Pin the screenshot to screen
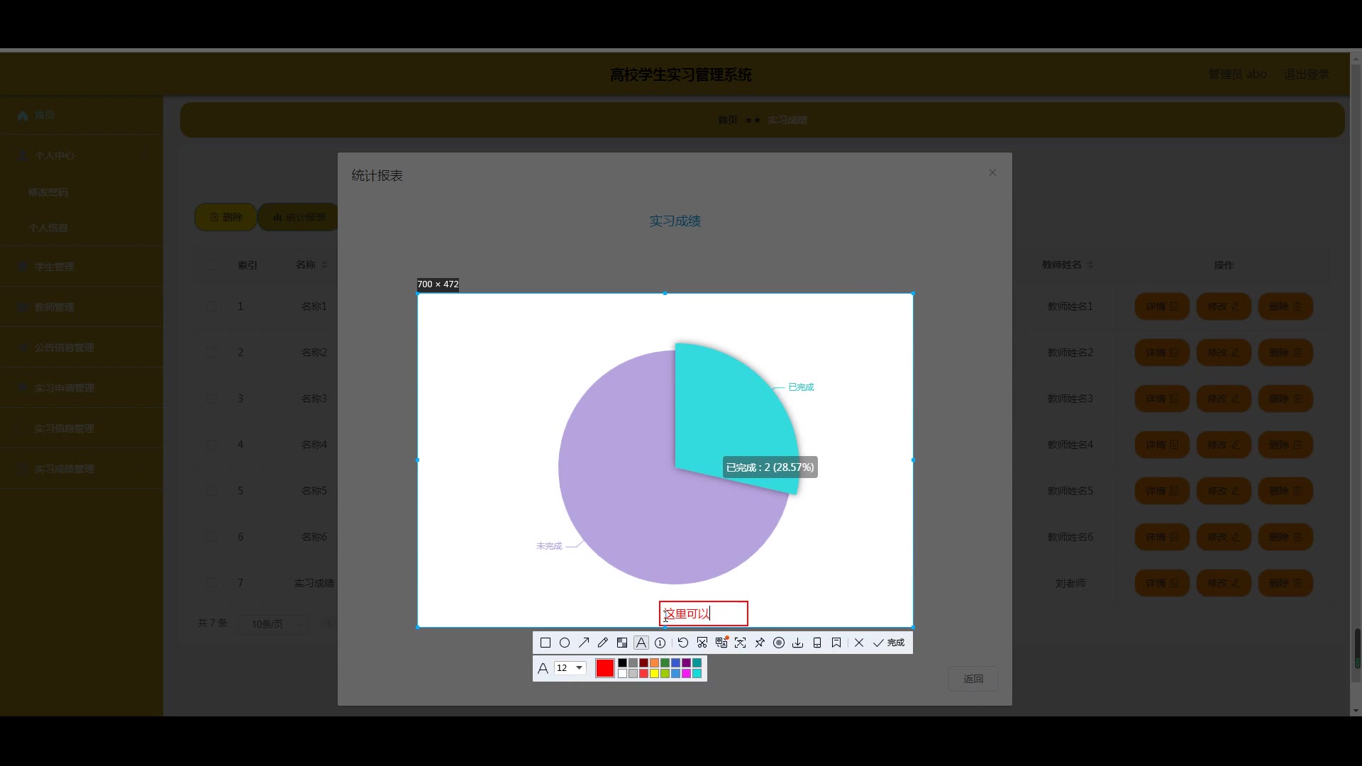The height and width of the screenshot is (766, 1362). (760, 643)
